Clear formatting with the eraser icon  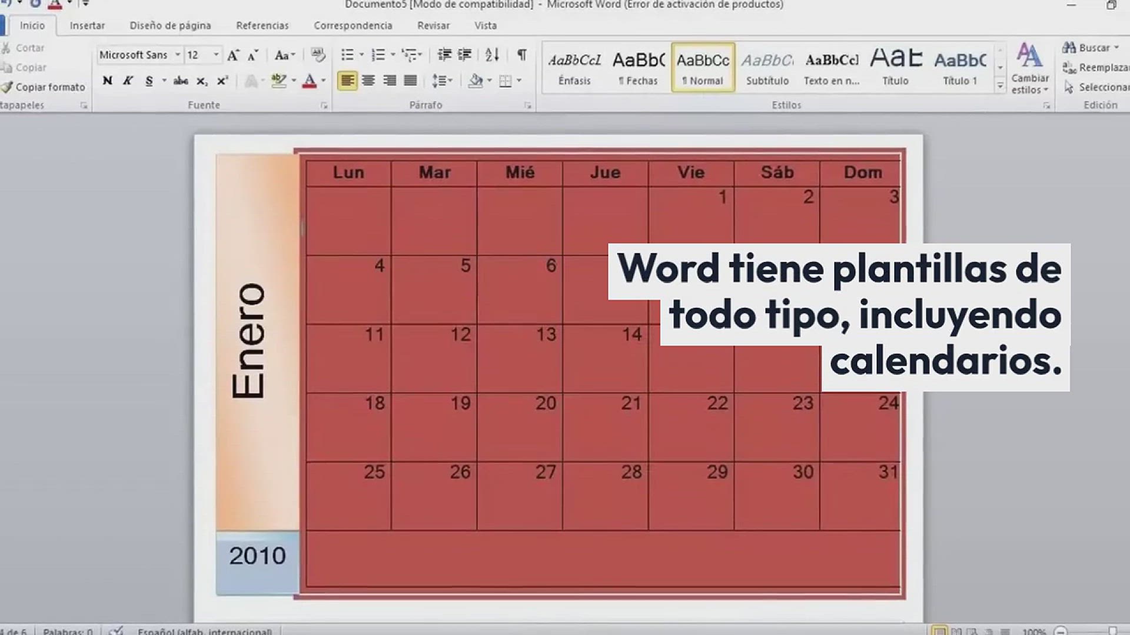[318, 55]
